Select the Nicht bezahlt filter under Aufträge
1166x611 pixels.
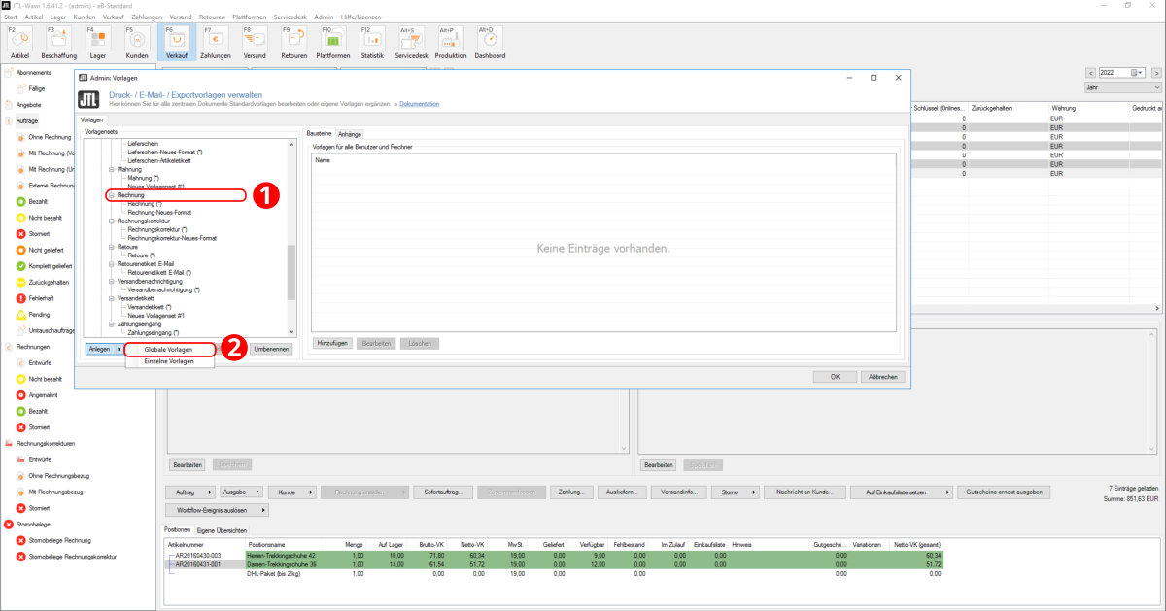(46, 218)
